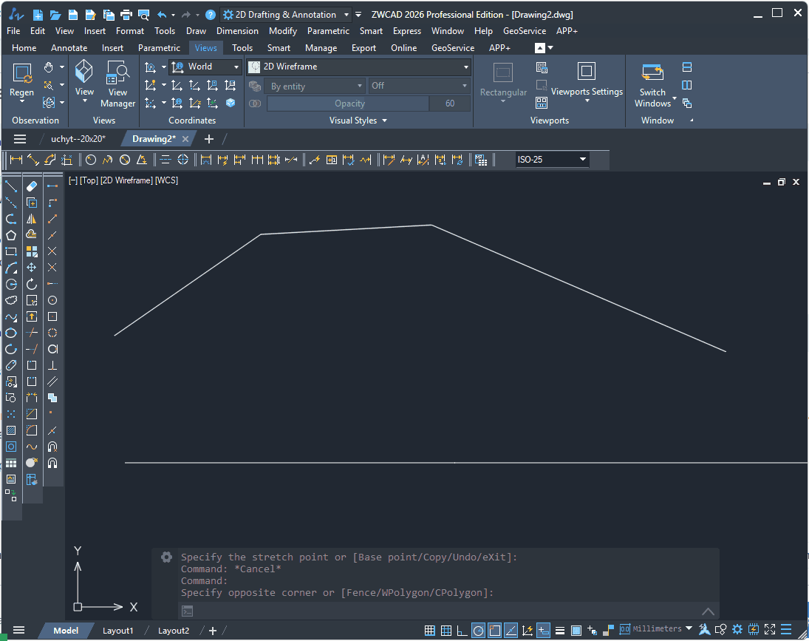Viewport: 809px width, 641px height.
Task: Select the Line tool in draw toolbar
Action: point(11,186)
